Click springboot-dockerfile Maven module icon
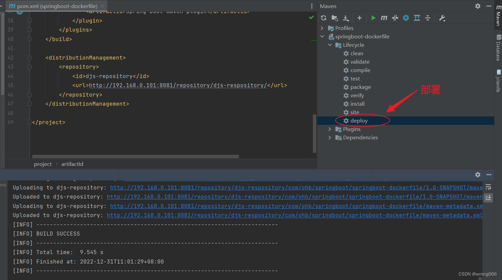 click(331, 37)
